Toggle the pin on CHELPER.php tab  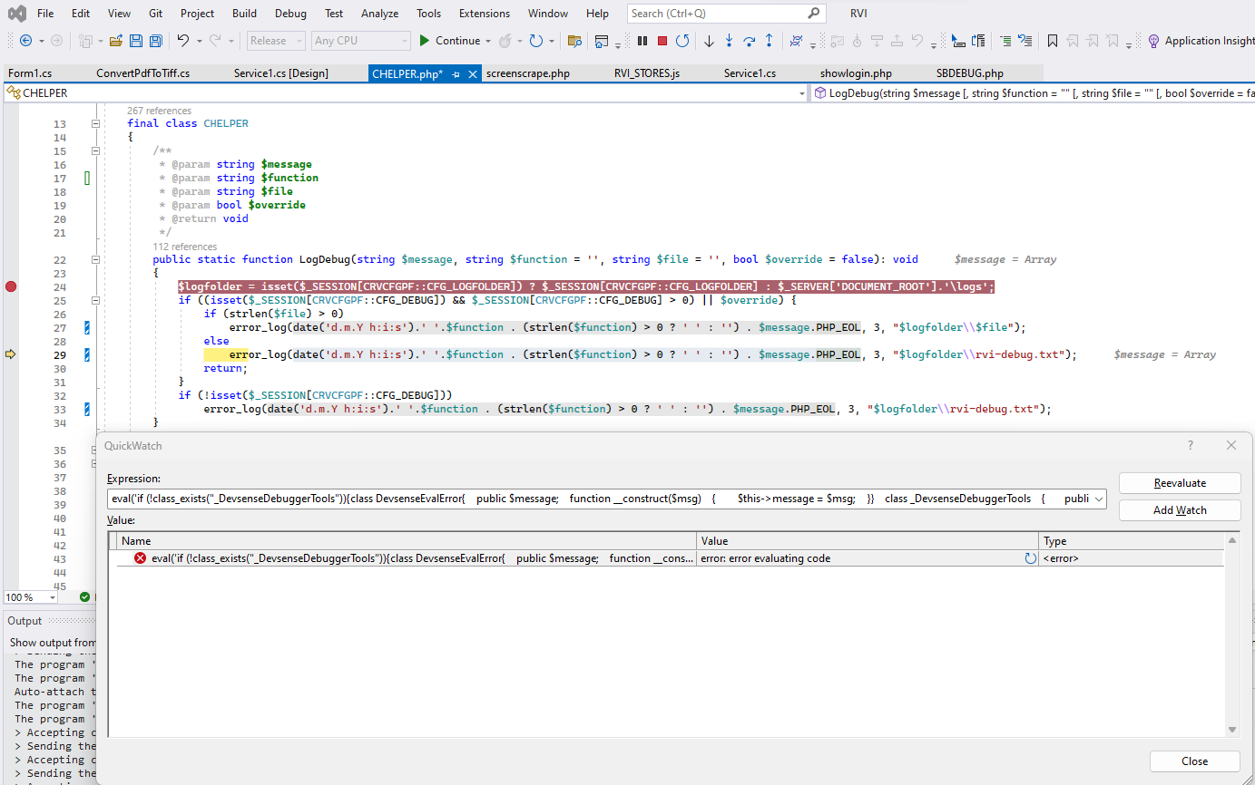click(x=456, y=73)
